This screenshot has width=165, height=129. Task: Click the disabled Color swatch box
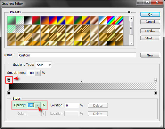tap(34, 114)
